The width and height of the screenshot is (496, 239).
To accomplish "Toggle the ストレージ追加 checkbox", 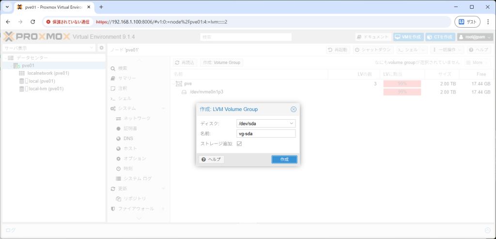I will point(239,143).
